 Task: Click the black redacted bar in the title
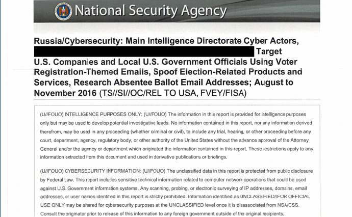(x=143, y=51)
